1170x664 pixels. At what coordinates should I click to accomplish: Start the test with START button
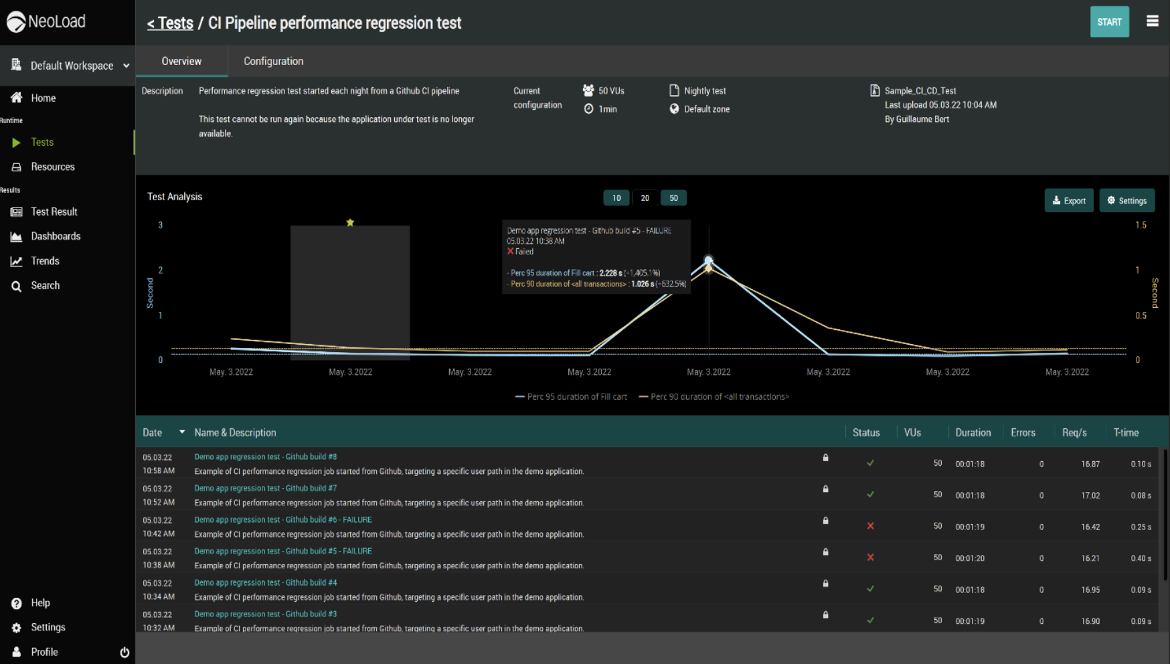coord(1109,22)
